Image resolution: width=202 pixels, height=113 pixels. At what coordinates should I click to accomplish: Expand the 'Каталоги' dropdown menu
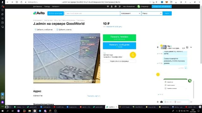(56, 6)
